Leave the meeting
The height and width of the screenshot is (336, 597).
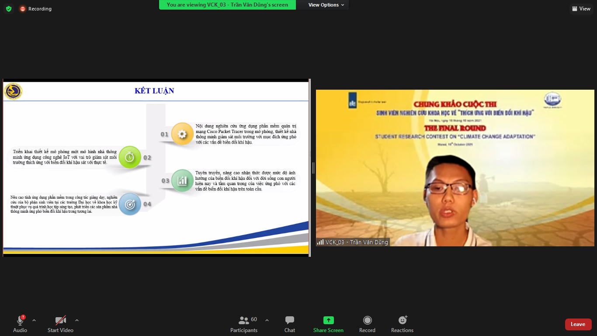pos(578,324)
